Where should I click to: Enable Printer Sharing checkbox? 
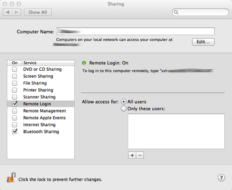[15, 90]
